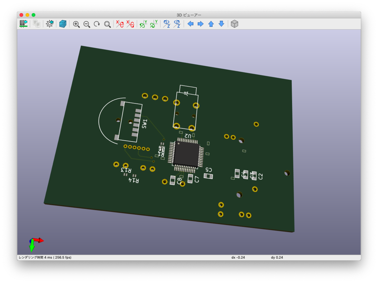Viewport: 378px width, 283px height.
Task: Redraw the view with the circular arrow
Action: coord(97,24)
